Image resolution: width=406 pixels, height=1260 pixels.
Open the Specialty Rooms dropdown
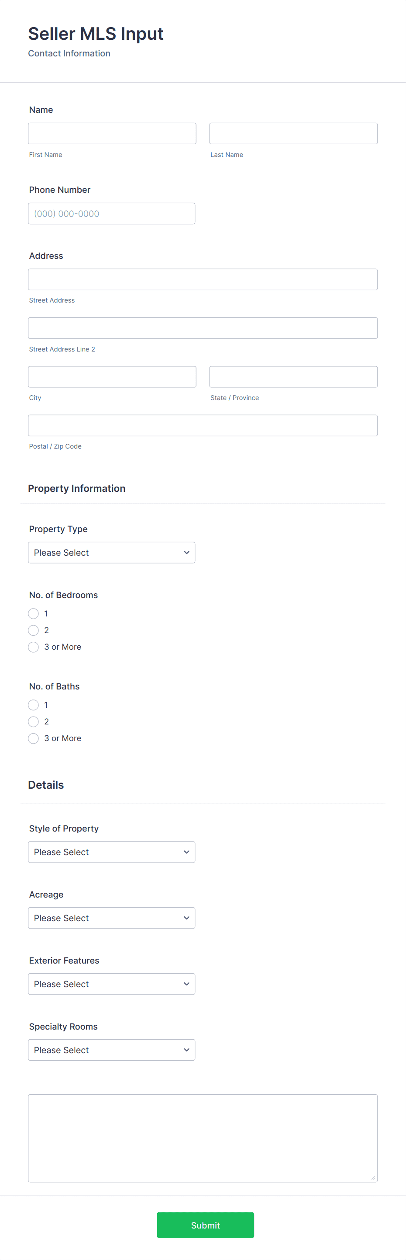coord(111,1050)
